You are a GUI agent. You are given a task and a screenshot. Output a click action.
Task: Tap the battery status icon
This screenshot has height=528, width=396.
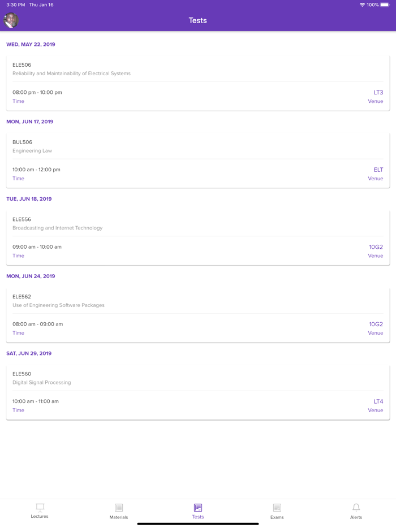(385, 5)
